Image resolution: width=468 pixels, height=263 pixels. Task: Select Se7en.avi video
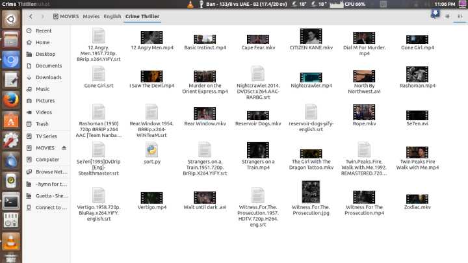(417, 118)
